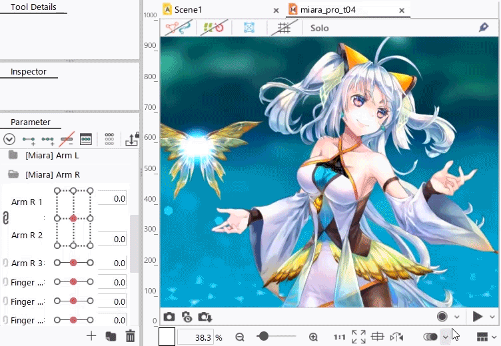Image resolution: width=501 pixels, height=346 pixels.
Task: Click the 1:1 actual size button
Action: tap(339, 337)
